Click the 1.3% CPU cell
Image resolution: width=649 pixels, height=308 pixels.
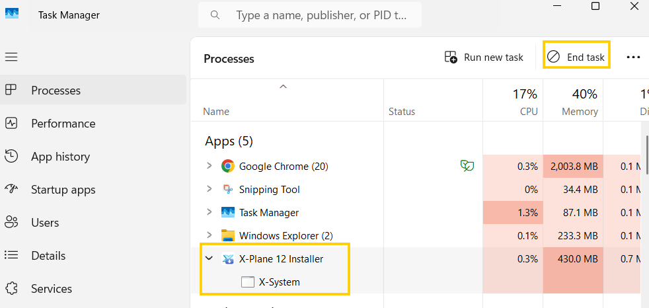[514, 213]
